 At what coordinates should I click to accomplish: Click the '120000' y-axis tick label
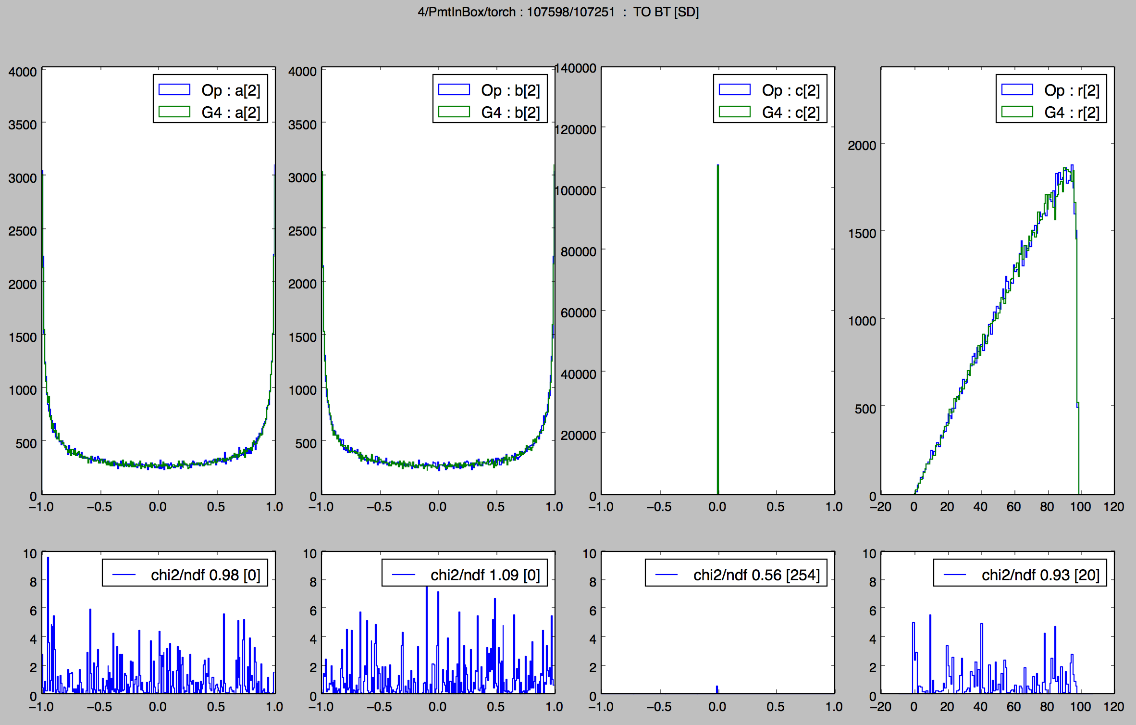pyautogui.click(x=575, y=129)
